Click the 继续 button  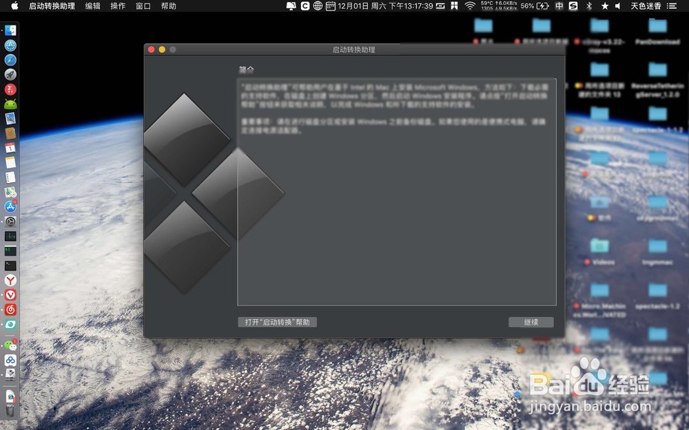pos(531,322)
